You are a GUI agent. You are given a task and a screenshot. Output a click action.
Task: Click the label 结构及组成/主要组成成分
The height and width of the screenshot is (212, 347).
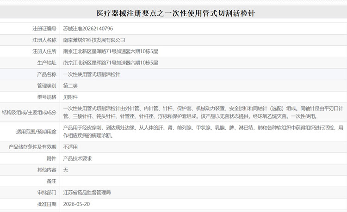point(29,112)
